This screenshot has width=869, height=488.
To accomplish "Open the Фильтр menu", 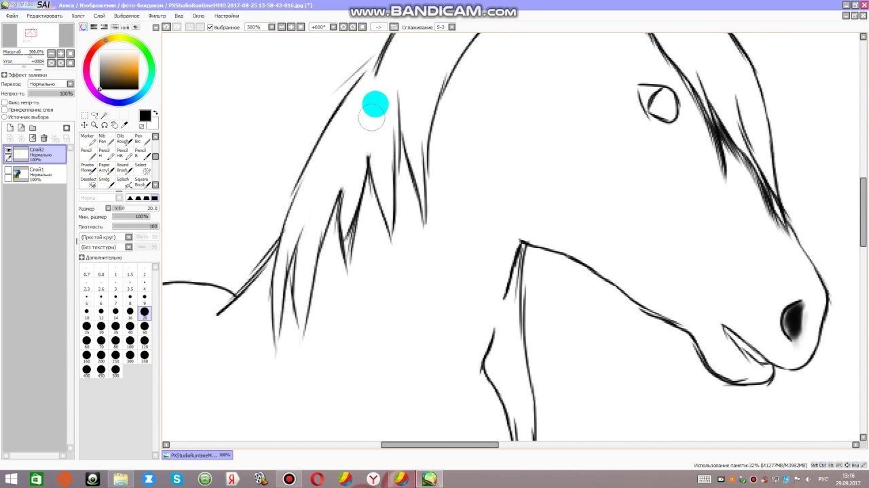I will (x=157, y=16).
